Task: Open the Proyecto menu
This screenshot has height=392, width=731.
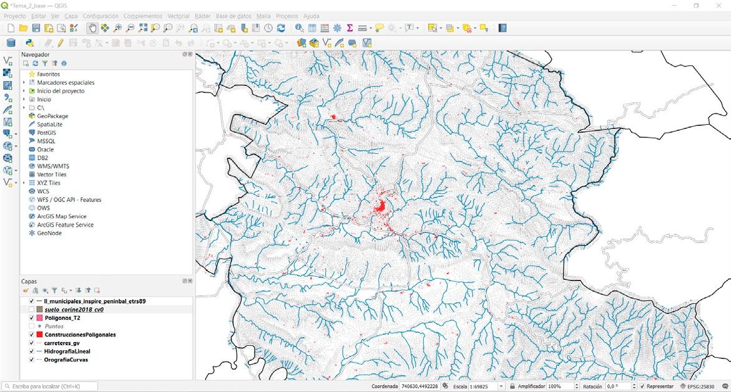Action: click(14, 16)
